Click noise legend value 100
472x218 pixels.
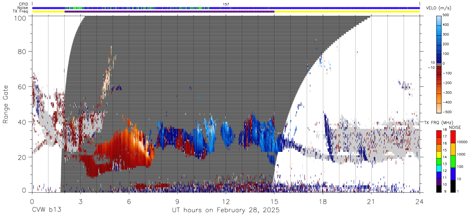(461, 166)
